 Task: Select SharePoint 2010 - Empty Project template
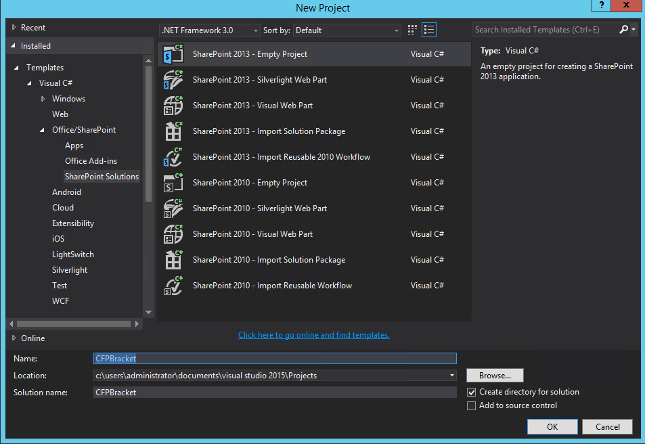click(314, 183)
